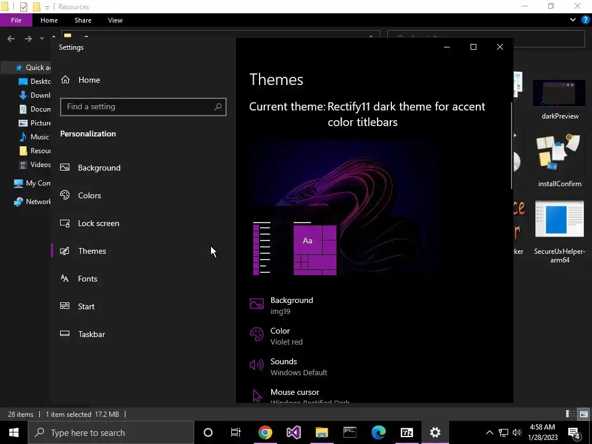Click the magnifier icon in Find a setting
This screenshot has width=592, height=444.
click(x=218, y=107)
